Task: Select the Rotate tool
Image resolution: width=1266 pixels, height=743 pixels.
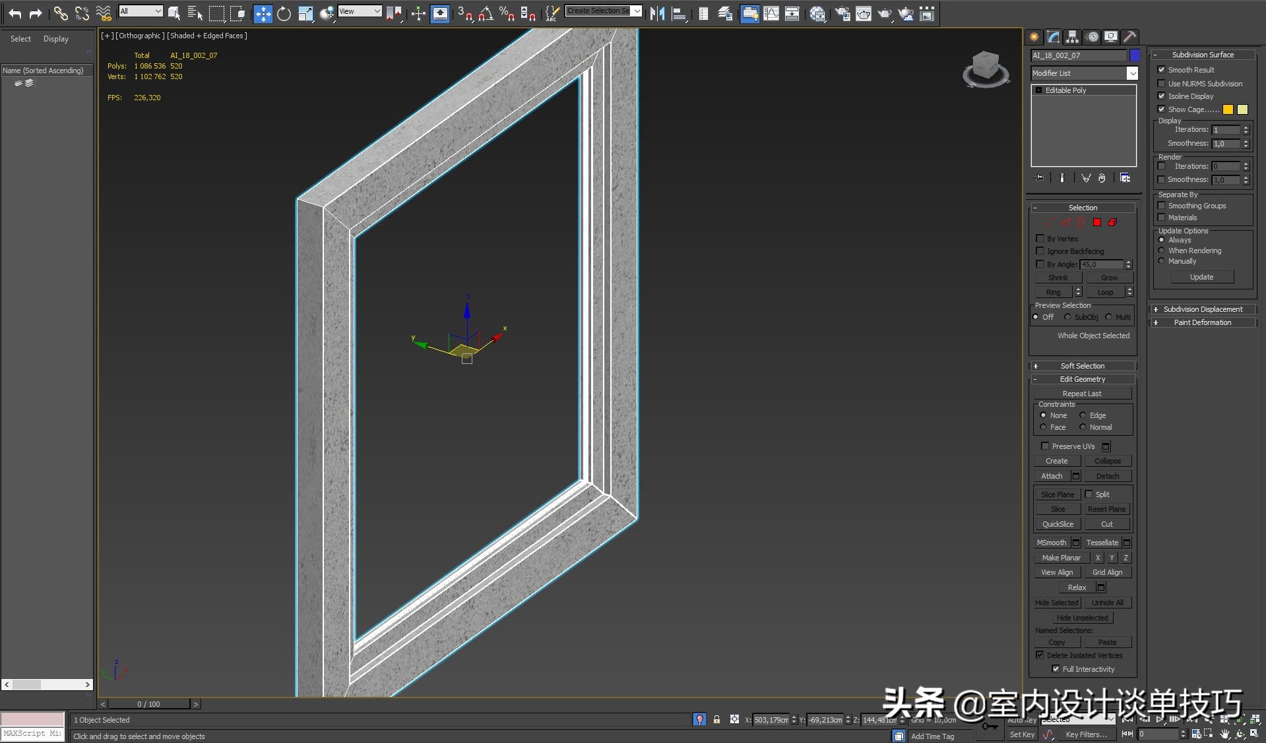Action: coord(284,13)
